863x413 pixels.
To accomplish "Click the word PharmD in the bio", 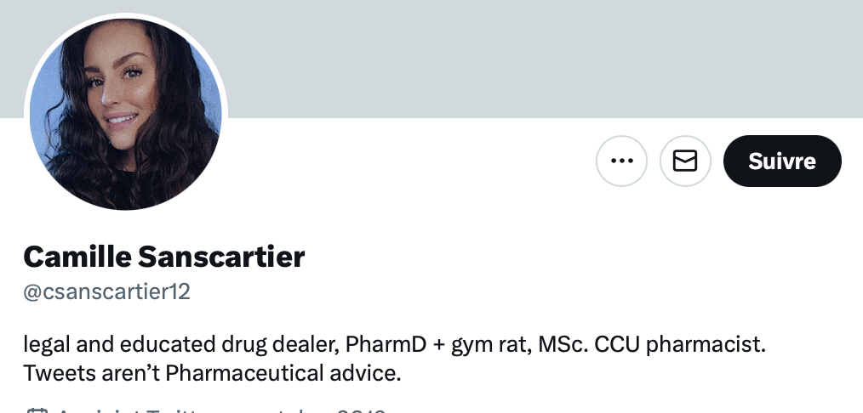I will click(x=386, y=344).
